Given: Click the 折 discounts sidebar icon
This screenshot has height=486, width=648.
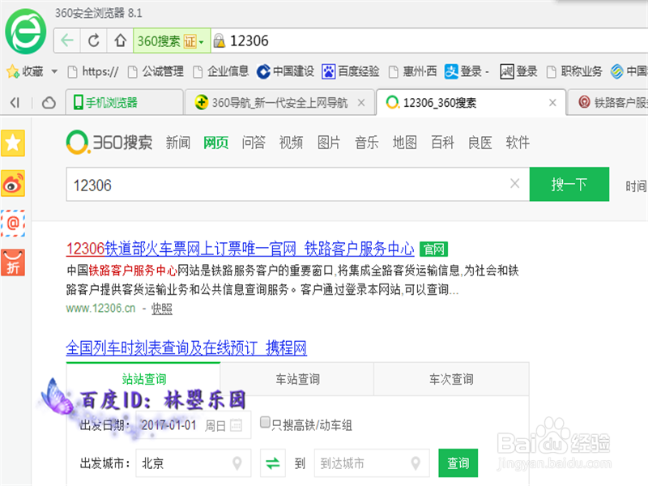Looking at the screenshot, I should click(13, 262).
